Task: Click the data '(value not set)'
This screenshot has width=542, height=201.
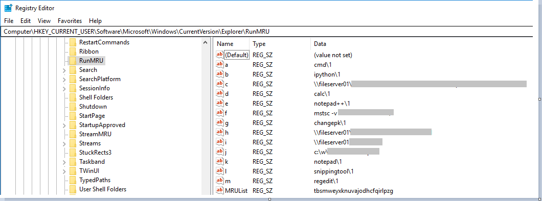Action: (x=333, y=55)
